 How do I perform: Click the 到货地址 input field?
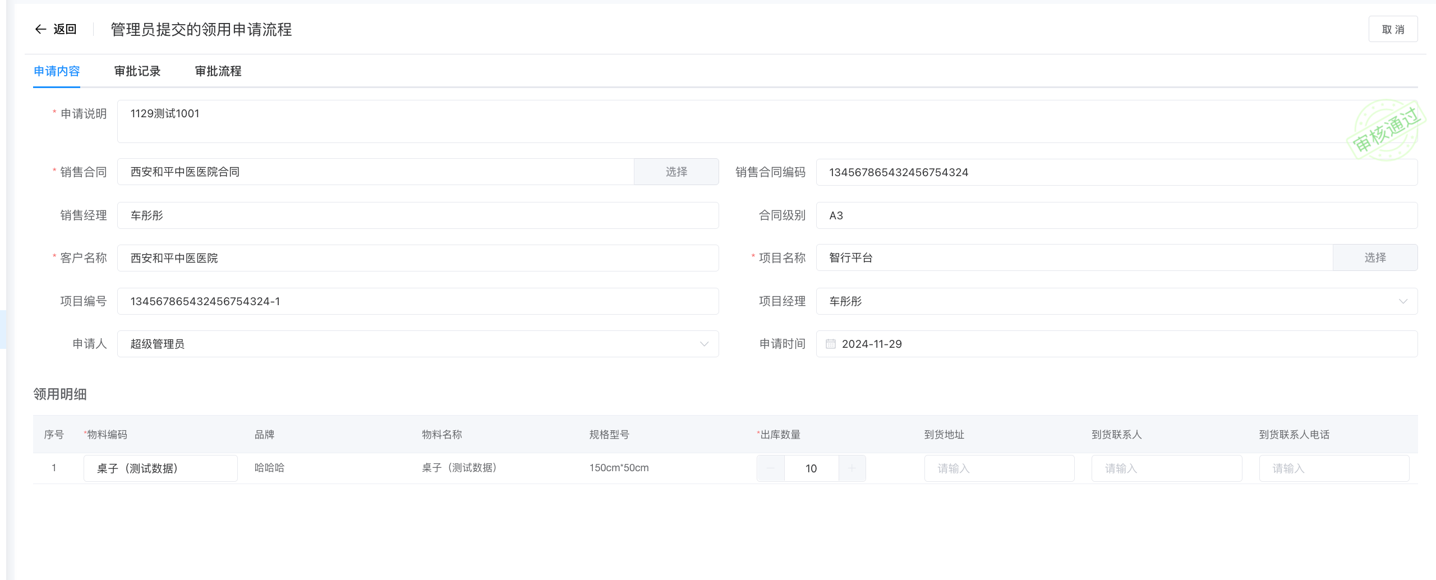click(x=999, y=468)
